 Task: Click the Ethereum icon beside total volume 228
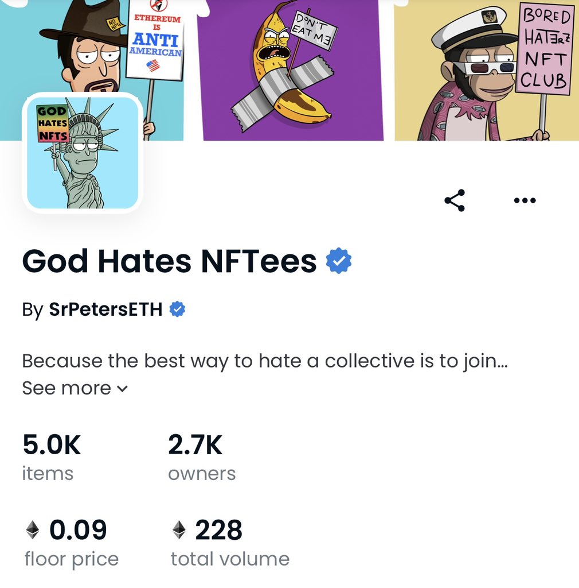pyautogui.click(x=179, y=530)
